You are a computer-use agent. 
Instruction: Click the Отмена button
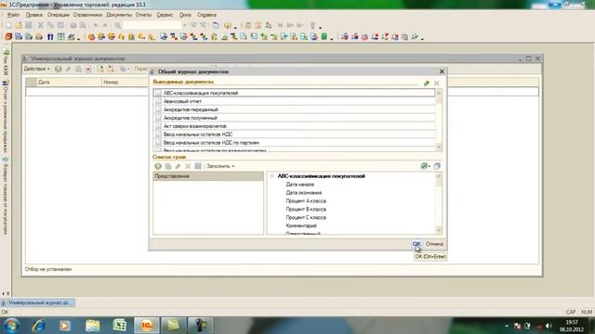[434, 244]
